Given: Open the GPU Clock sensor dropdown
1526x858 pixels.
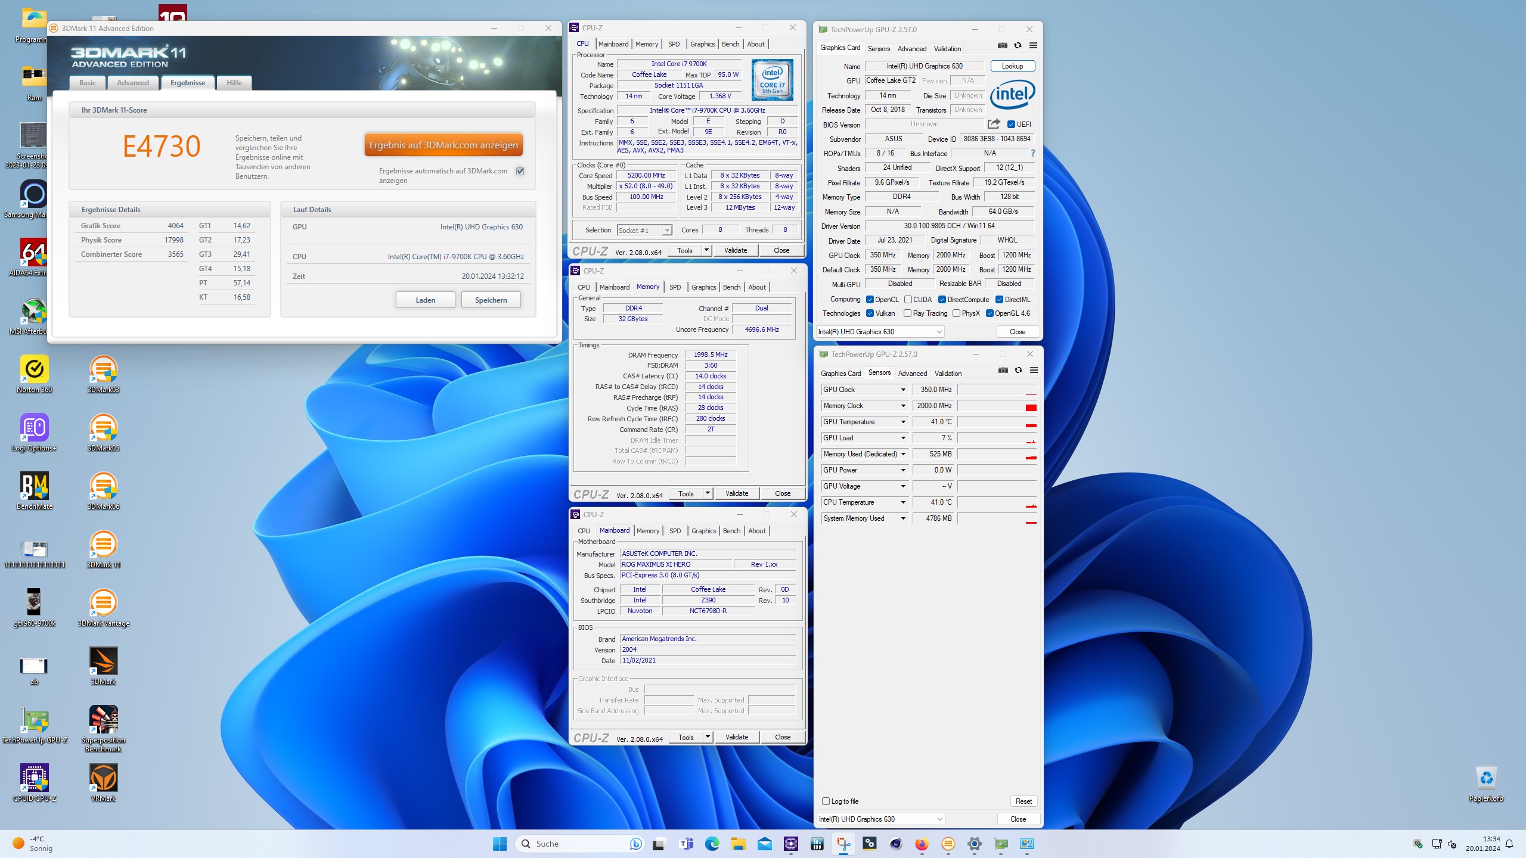Looking at the screenshot, I should pyautogui.click(x=903, y=390).
